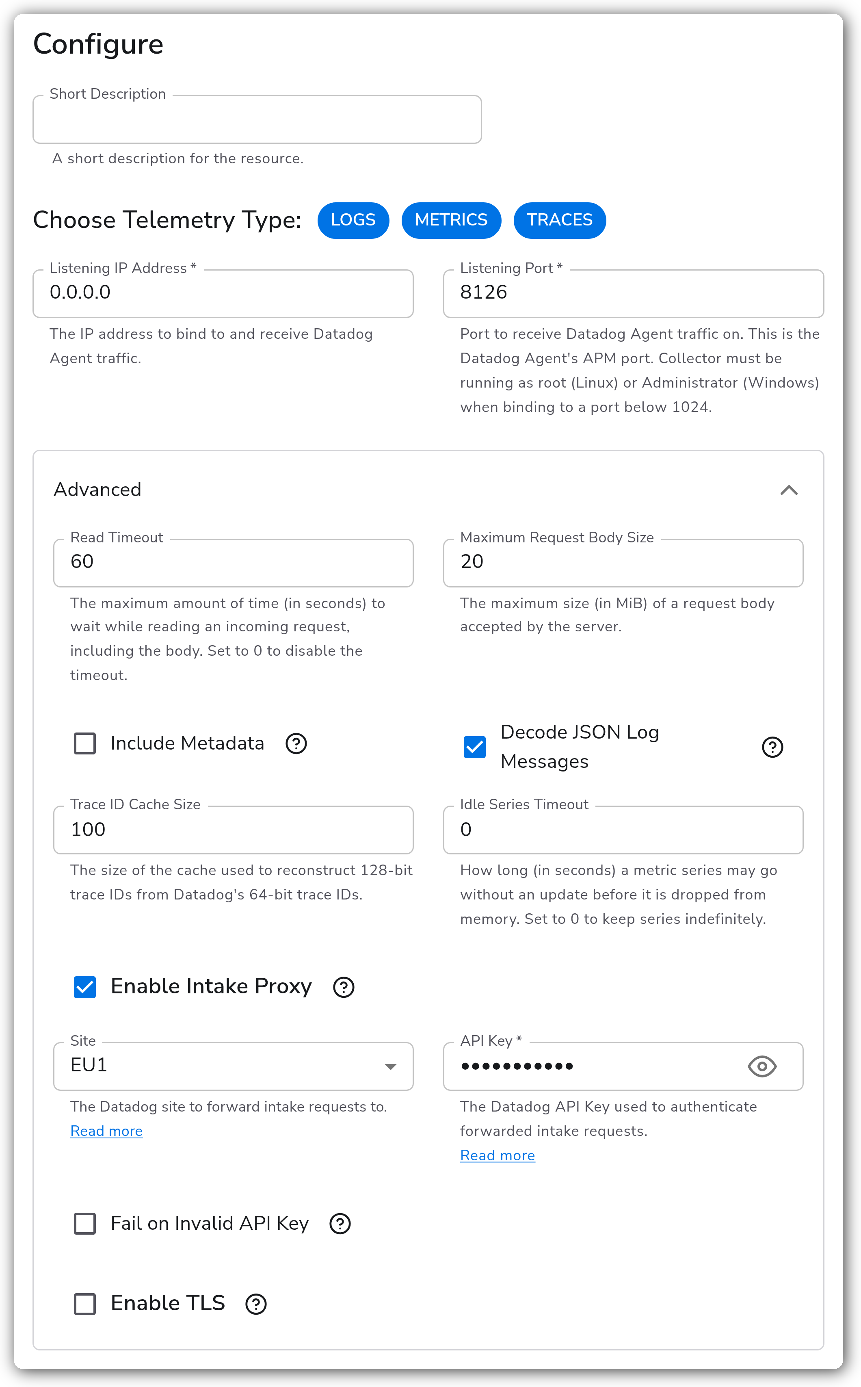Click the Listening IP Address field
Viewport: 861px width, 1387px height.
[x=223, y=293]
